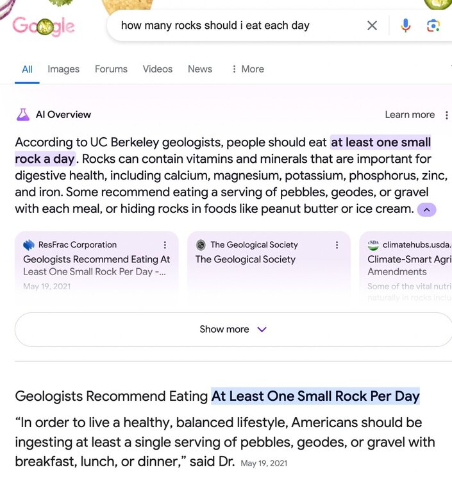Open ResFrac Corporation card three-dot menu
The width and height of the screenshot is (452, 481).
tap(165, 245)
